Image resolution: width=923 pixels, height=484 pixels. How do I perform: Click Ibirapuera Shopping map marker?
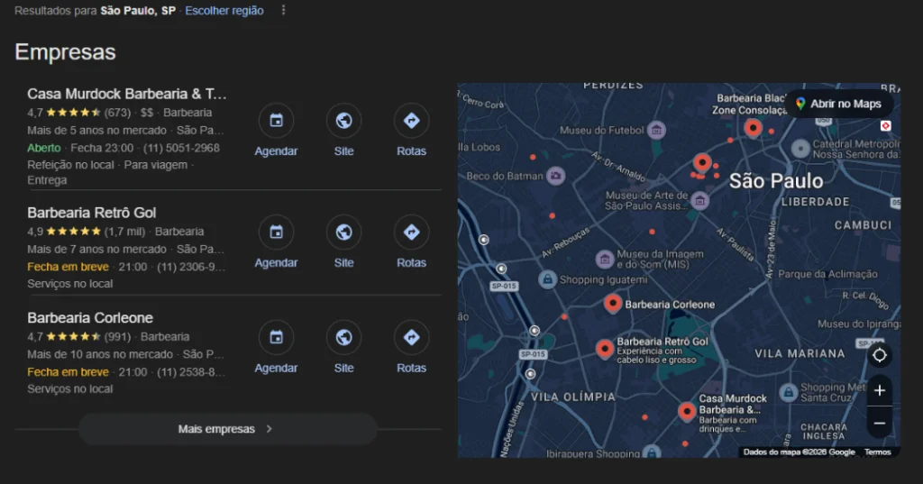[651, 452]
